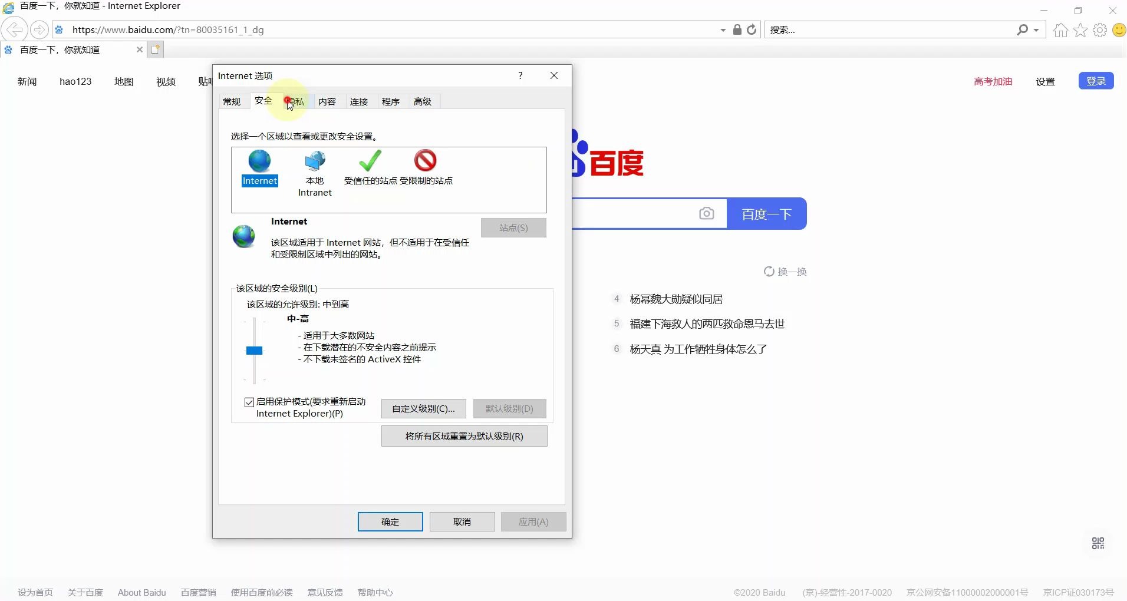Click the 意见反馈 footer link

(x=325, y=592)
